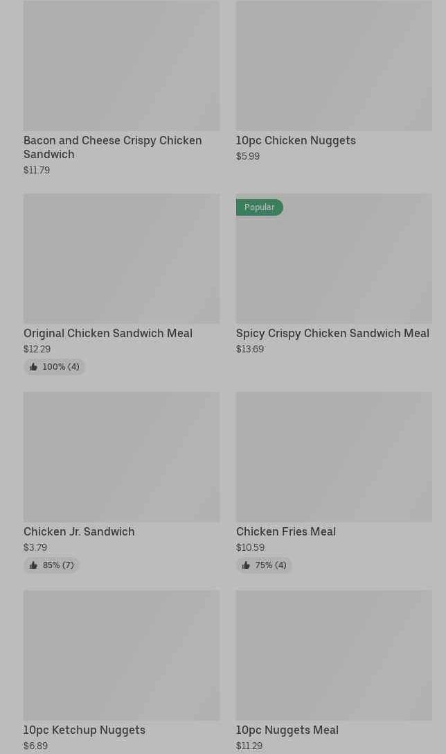The image size is (446, 754).
Task: Click the Popular badge on Spicy Crispy meal
Action: click(x=259, y=207)
